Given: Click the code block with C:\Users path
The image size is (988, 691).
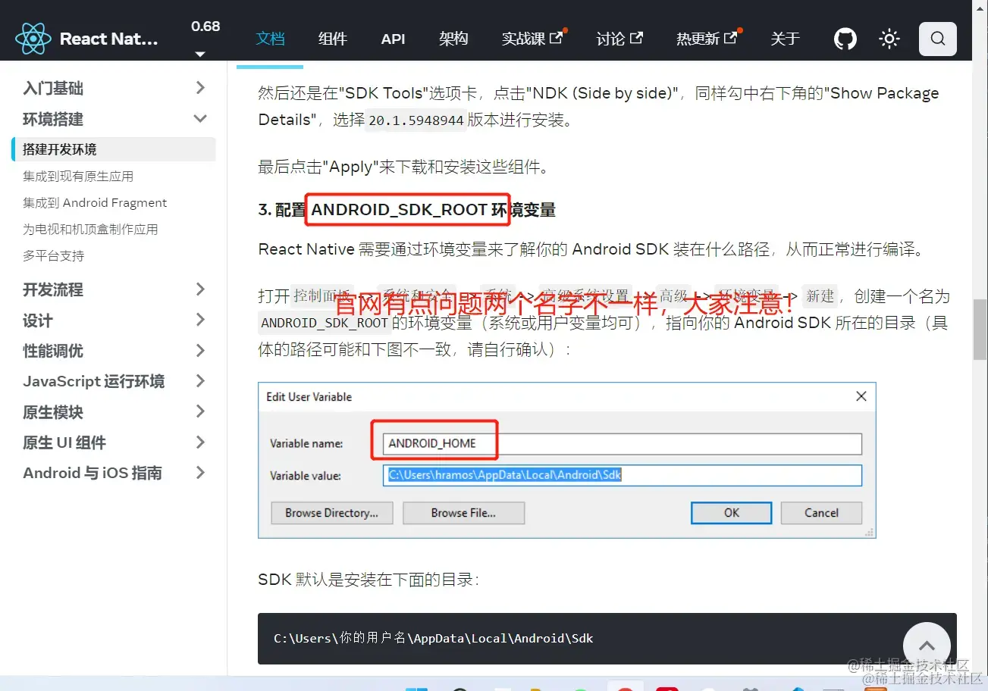Looking at the screenshot, I should (607, 639).
